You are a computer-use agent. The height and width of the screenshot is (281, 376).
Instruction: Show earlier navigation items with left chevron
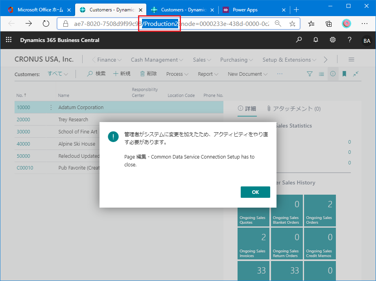pyautogui.click(x=94, y=60)
